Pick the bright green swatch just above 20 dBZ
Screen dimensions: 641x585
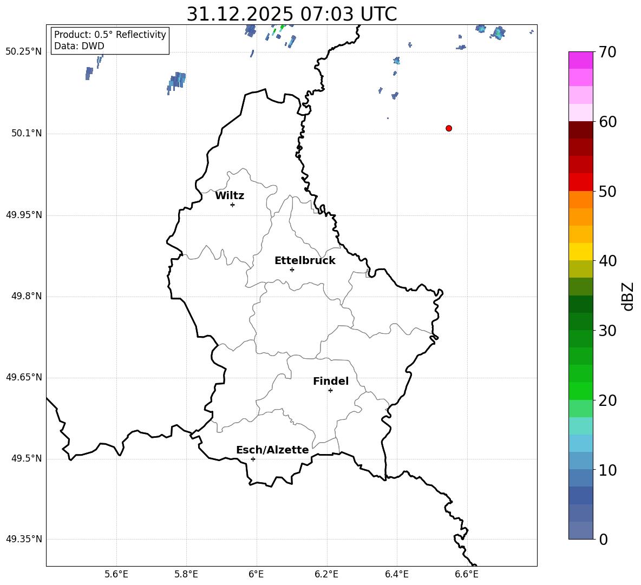tap(581, 391)
